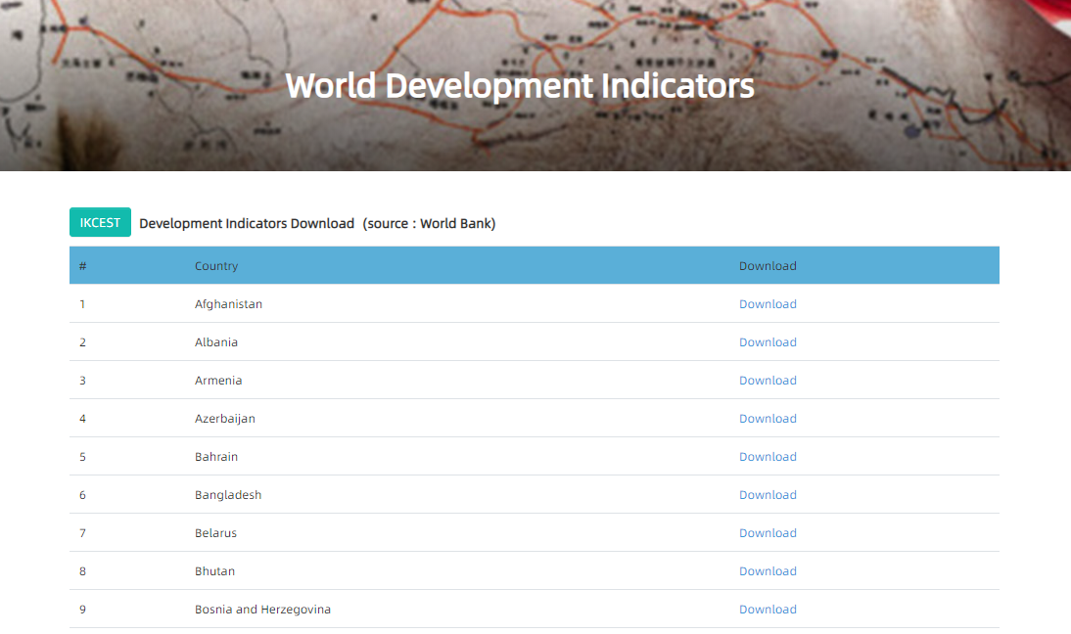This screenshot has width=1071, height=634.
Task: Click the Bangladesh country name cell
Action: (228, 495)
